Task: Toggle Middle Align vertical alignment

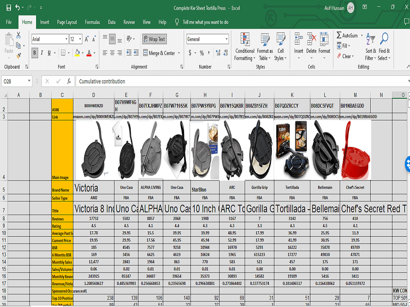Action: coord(112,39)
